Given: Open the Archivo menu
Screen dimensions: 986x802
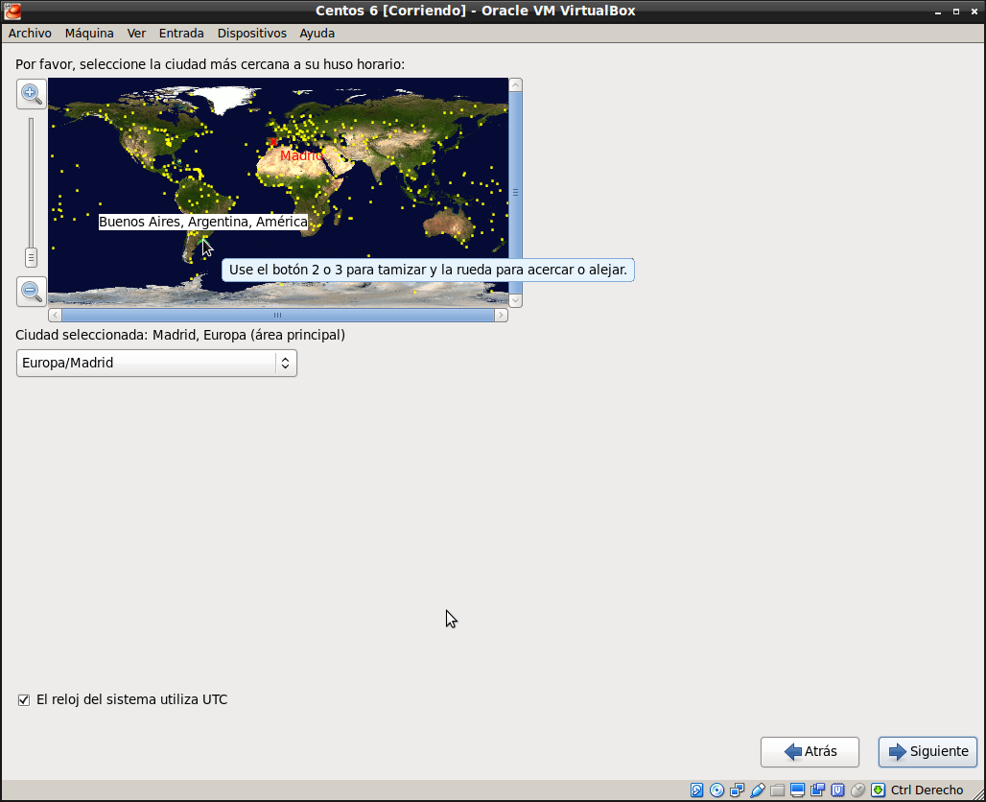Looking at the screenshot, I should (x=30, y=33).
